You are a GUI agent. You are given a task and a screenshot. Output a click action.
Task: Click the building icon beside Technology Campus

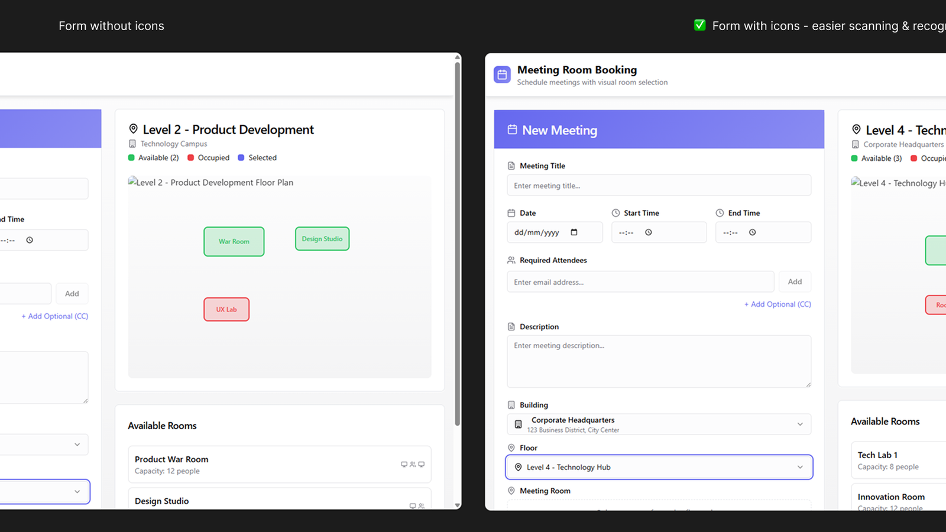pos(132,144)
